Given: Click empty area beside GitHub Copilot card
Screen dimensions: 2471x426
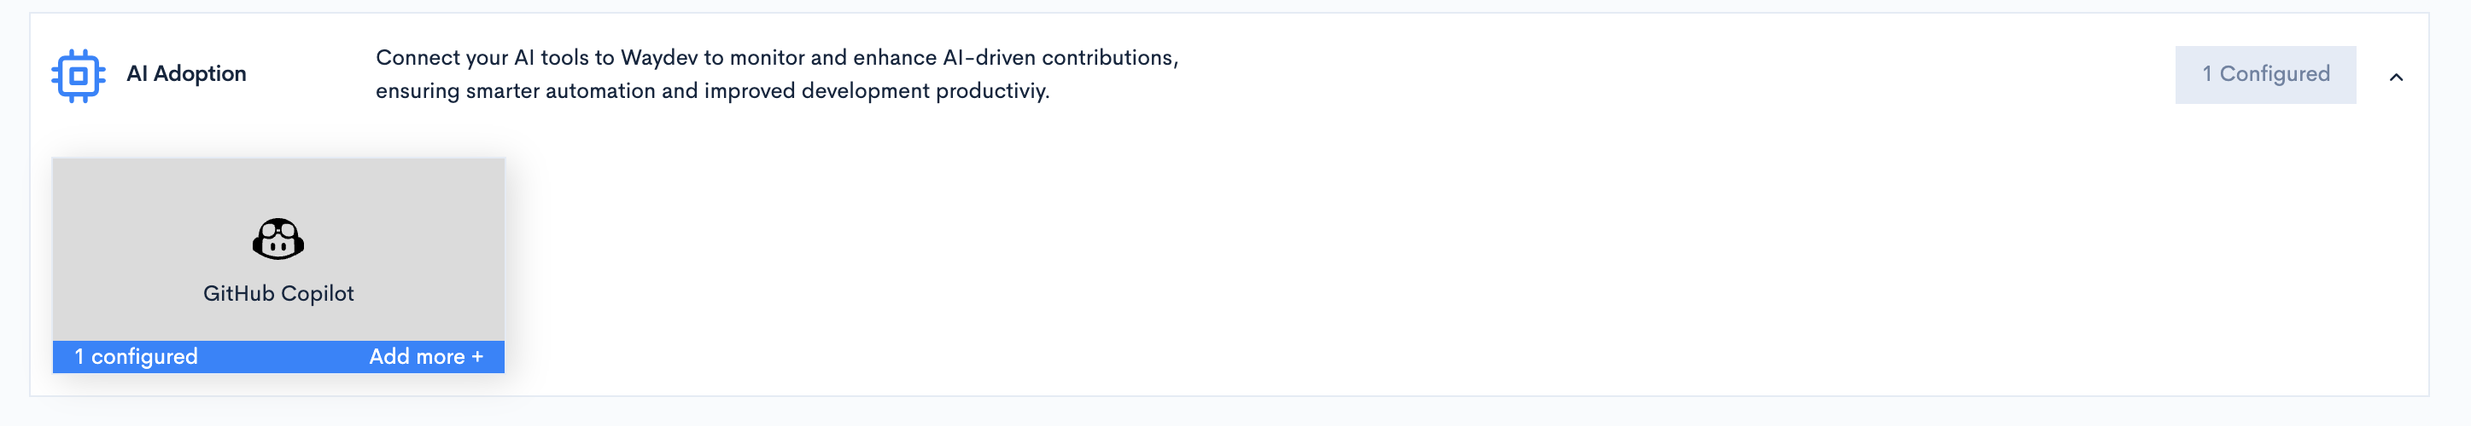Looking at the screenshot, I should pos(1439,265).
